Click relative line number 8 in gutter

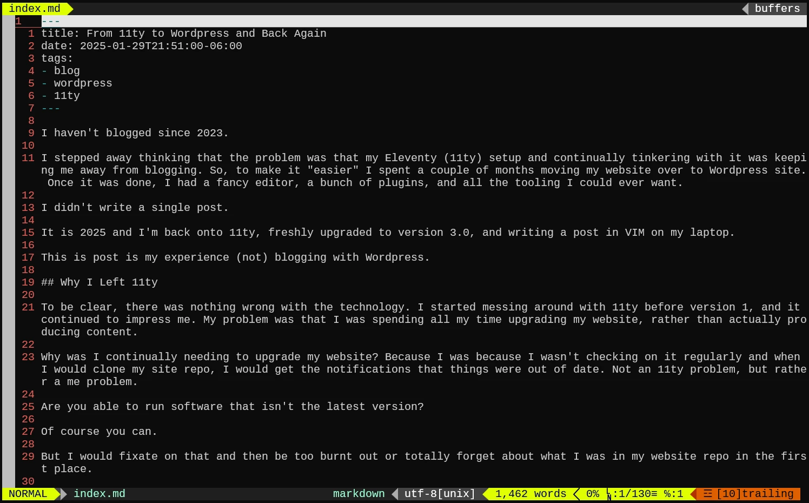(x=31, y=121)
